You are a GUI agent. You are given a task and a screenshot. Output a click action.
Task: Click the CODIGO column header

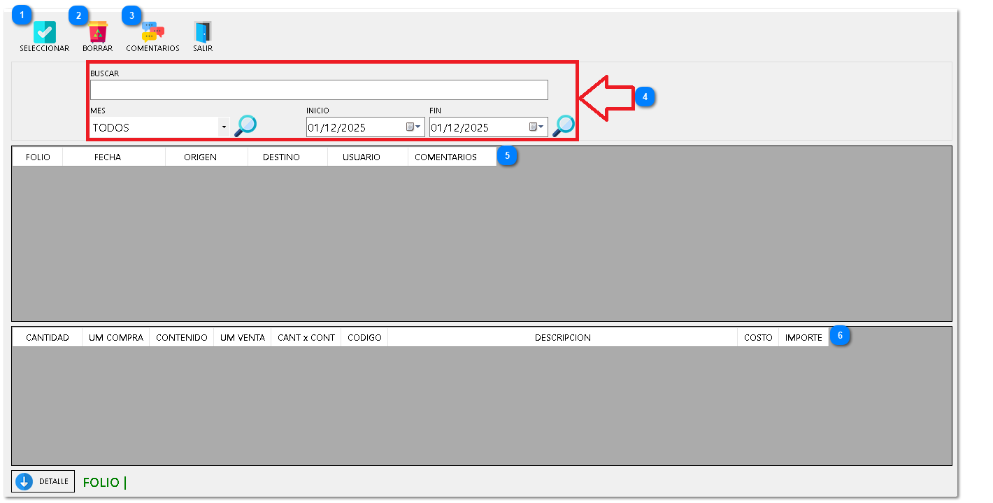click(x=364, y=337)
